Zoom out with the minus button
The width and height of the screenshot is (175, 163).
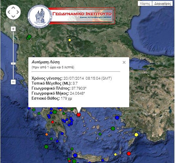[x=13, y=82]
